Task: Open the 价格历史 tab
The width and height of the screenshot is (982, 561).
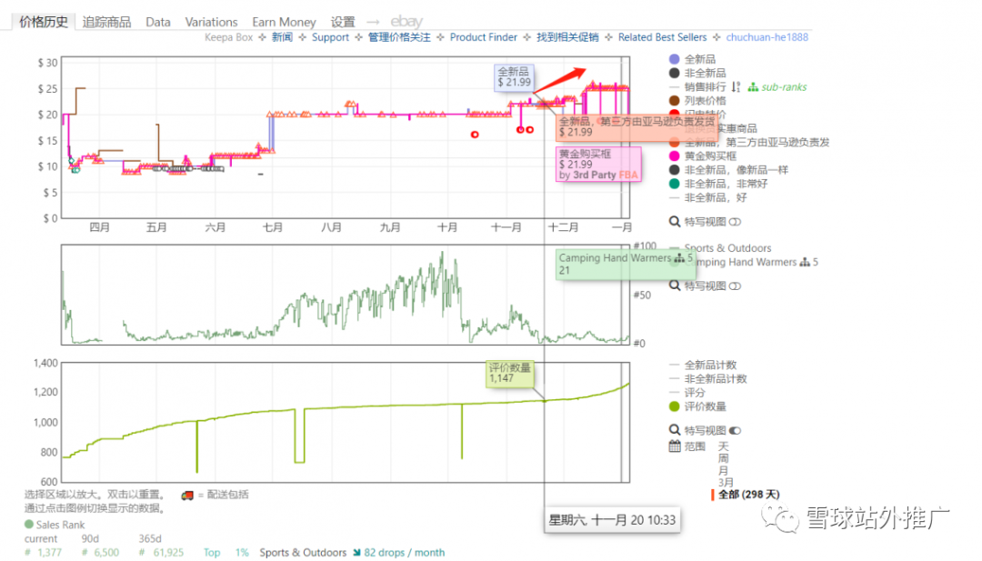Action: [x=44, y=22]
